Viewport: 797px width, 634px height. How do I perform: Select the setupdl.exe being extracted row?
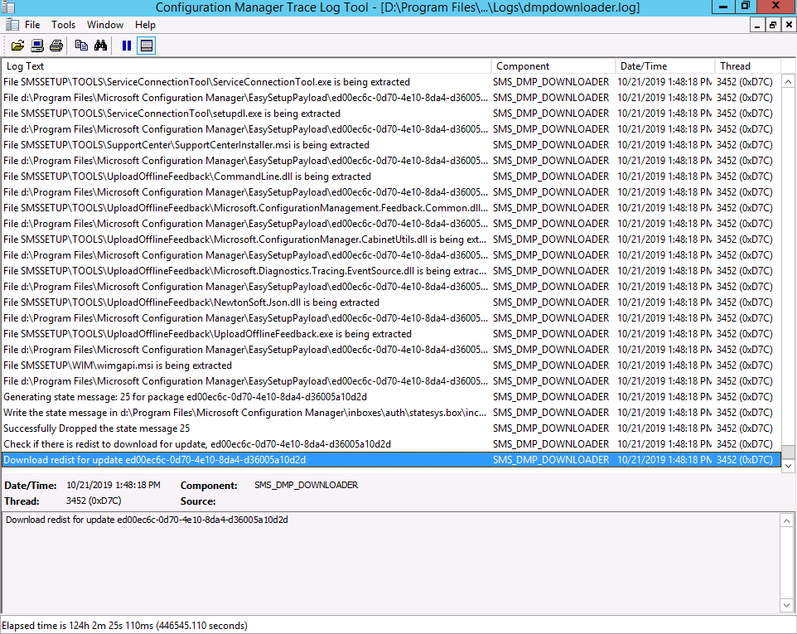click(x=391, y=114)
